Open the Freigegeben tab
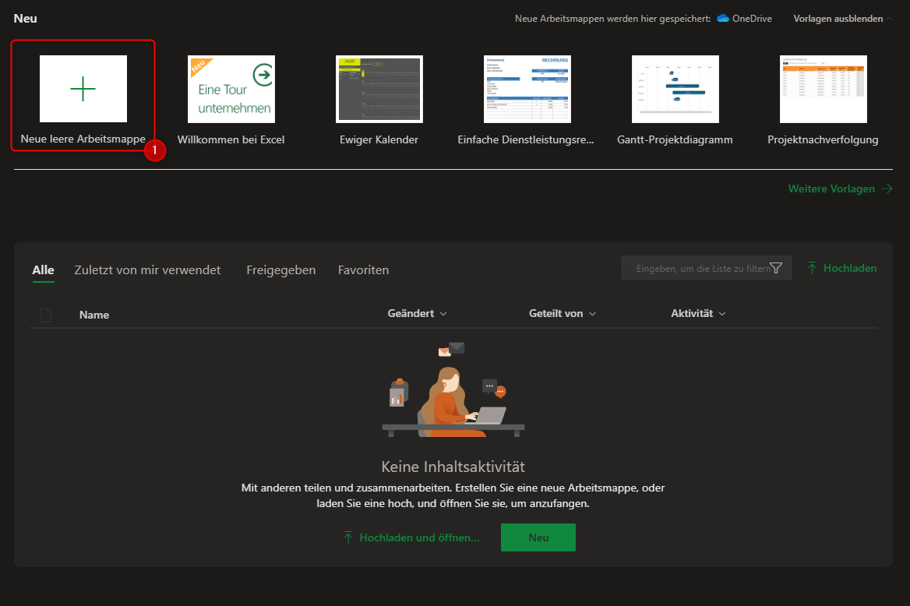The height and width of the screenshot is (606, 910). coord(280,270)
